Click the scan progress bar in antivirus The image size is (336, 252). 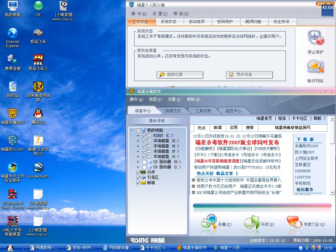tap(262, 206)
